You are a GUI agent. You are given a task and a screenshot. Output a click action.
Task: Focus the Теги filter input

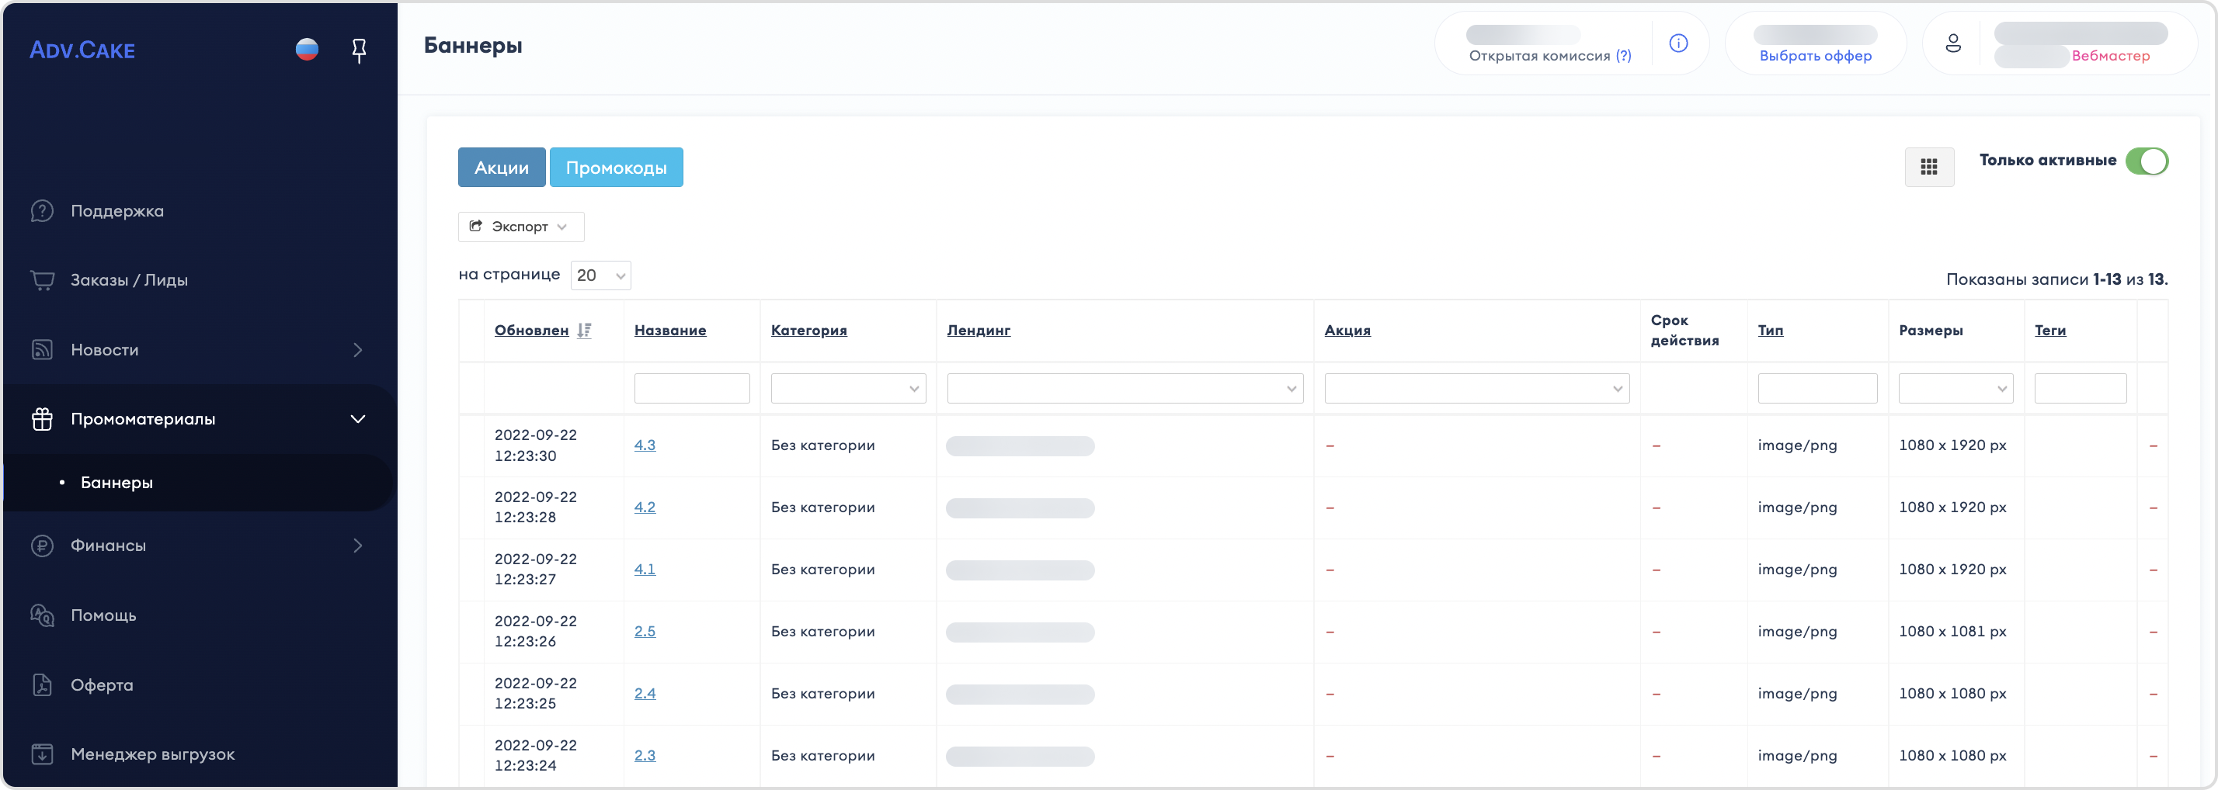[x=2081, y=388]
